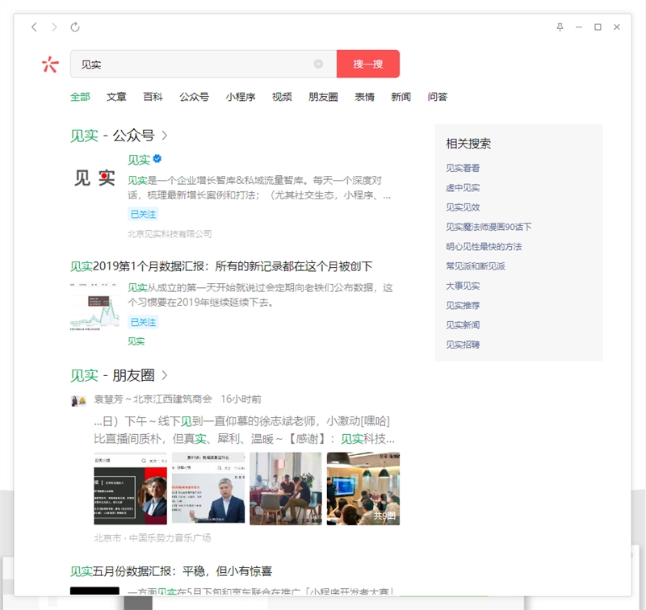Open related search 见实看看

tap(463, 168)
